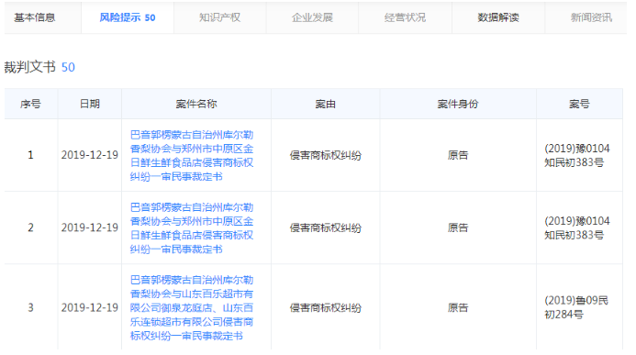This screenshot has height=355, width=636.
Task: Open 山东百乐超市 case link in row 3
Action: (192, 307)
